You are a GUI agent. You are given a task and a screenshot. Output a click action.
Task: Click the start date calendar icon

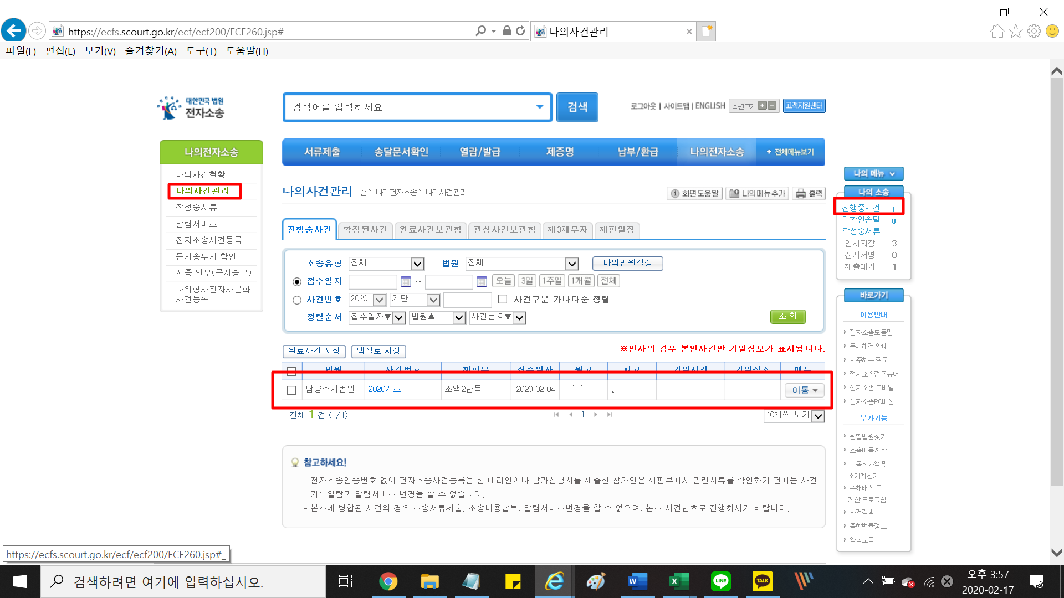(x=406, y=282)
